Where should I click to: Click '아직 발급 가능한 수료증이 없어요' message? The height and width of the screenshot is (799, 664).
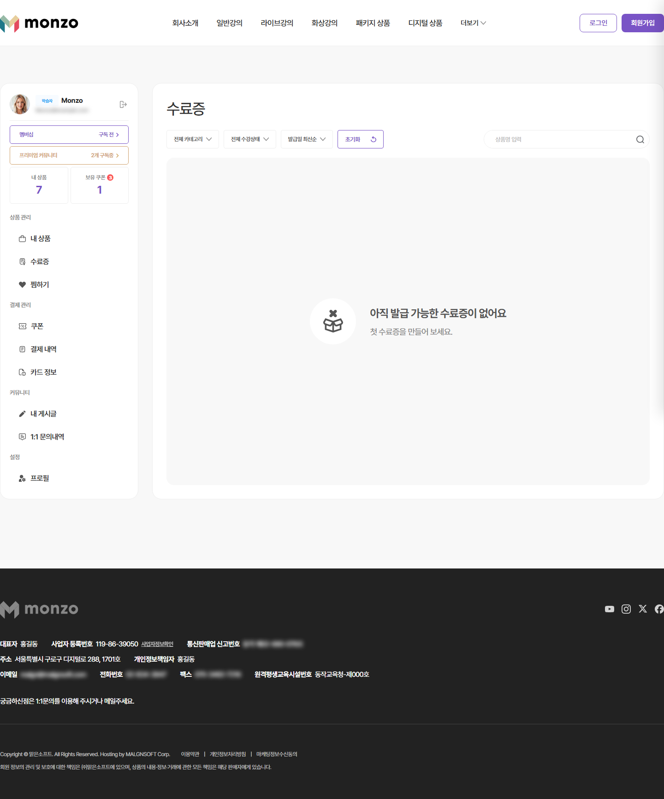438,314
